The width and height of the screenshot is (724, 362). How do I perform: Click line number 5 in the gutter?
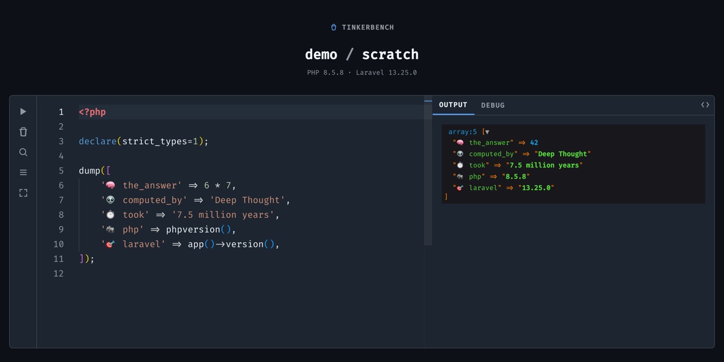61,171
